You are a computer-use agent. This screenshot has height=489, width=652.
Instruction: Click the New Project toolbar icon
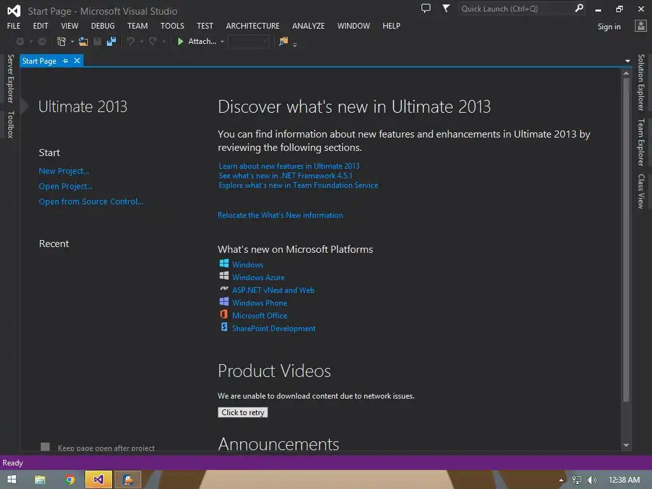[x=62, y=41]
